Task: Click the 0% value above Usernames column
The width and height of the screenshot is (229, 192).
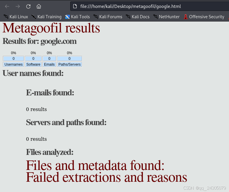Action: click(14, 53)
